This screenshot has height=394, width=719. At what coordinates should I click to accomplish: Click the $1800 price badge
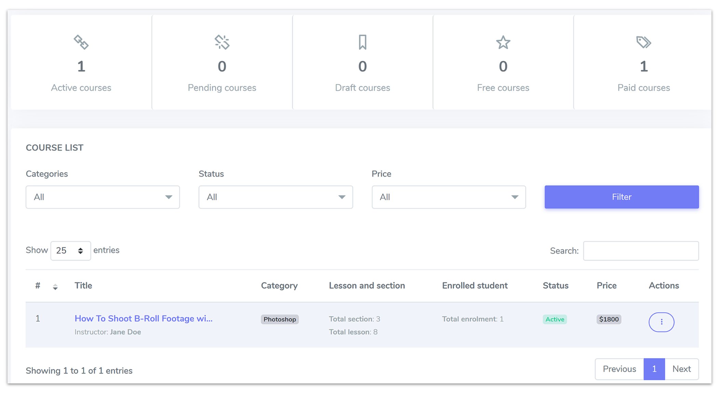click(x=609, y=319)
